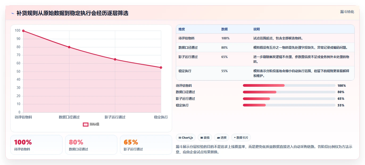This screenshot has height=165, width=365.
Task: Click the 65% value in the table
Action: tap(225, 57)
